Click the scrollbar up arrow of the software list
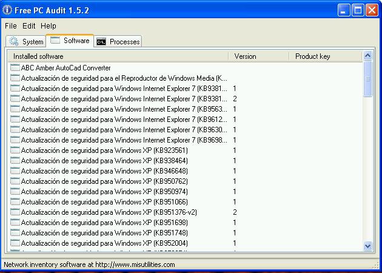382x273 pixels. (367, 56)
